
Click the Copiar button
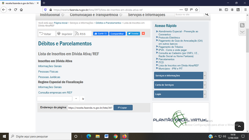[x=123, y=108]
